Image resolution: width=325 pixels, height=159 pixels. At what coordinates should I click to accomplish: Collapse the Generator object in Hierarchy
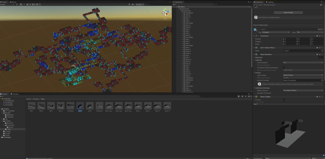(x=179, y=9)
